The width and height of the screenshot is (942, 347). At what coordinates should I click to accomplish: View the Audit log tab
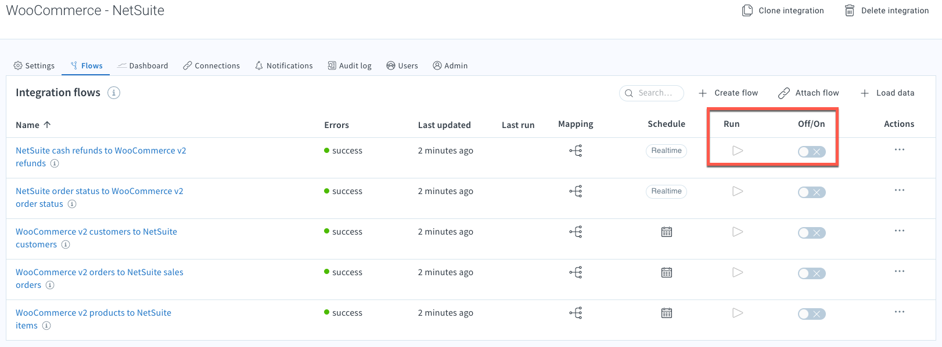click(x=350, y=65)
